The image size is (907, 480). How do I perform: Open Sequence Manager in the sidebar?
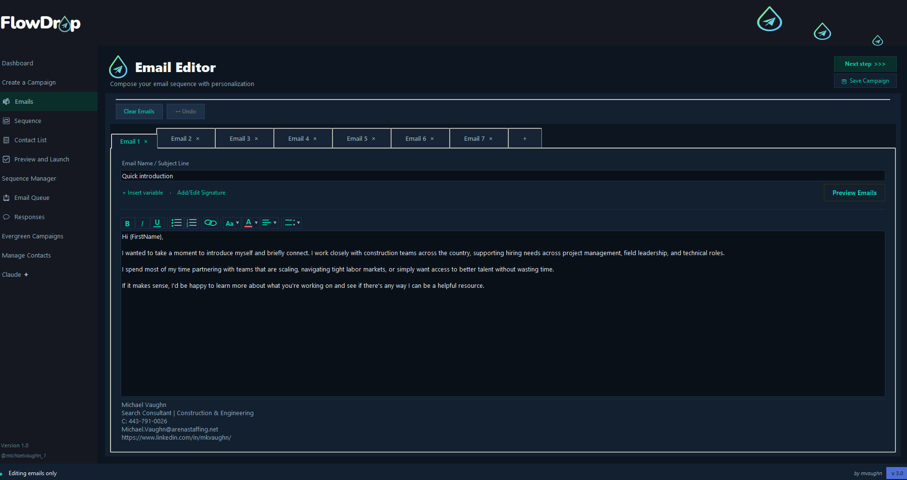(x=29, y=178)
